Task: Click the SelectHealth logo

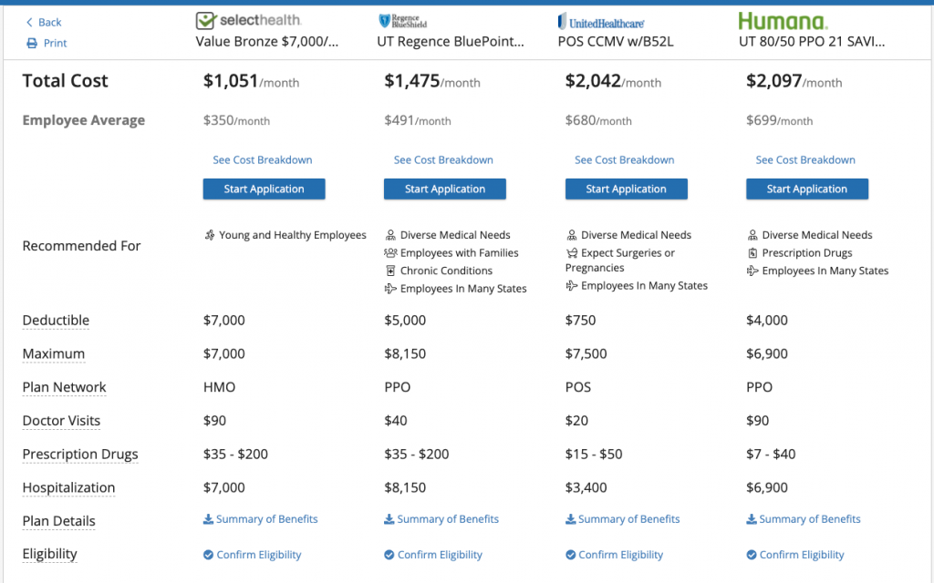Action: (x=248, y=20)
